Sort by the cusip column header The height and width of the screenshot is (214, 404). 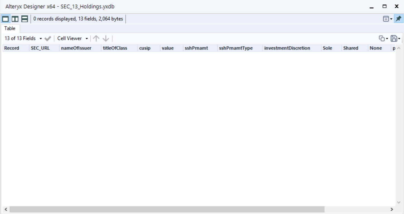click(x=144, y=48)
